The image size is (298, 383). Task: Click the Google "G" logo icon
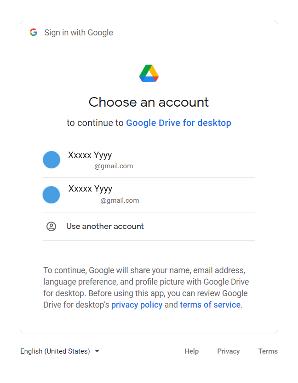coord(34,32)
